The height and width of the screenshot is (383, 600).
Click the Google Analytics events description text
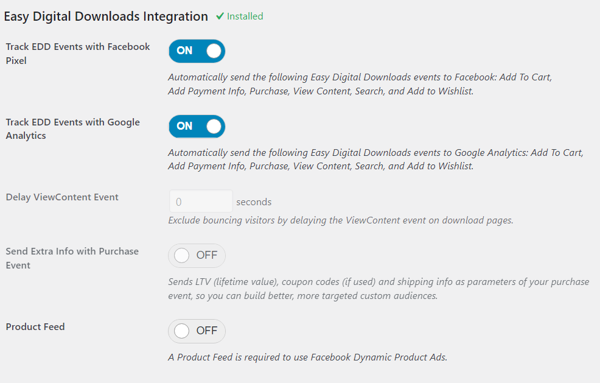375,160
